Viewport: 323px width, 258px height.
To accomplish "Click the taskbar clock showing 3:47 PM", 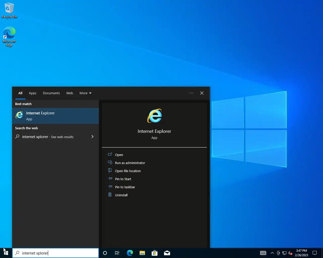I will [x=301, y=253].
